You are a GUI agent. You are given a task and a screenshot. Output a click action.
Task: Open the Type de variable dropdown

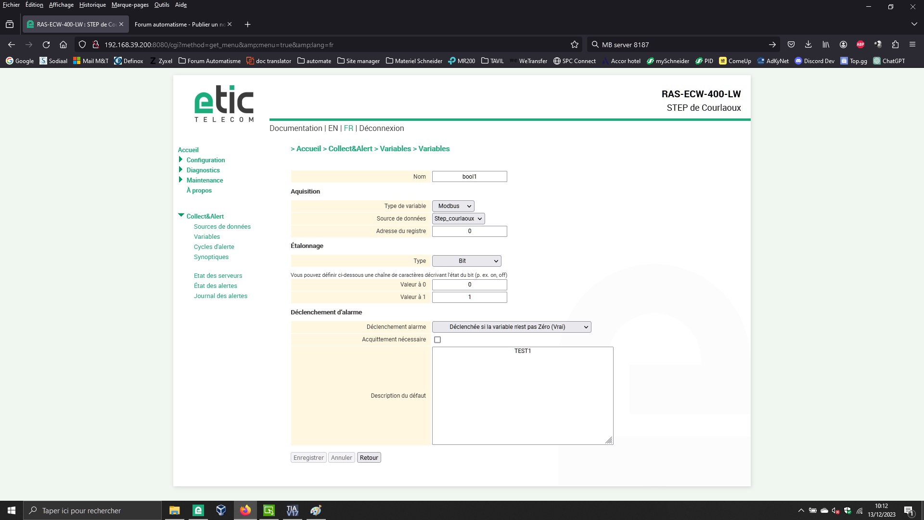453,206
